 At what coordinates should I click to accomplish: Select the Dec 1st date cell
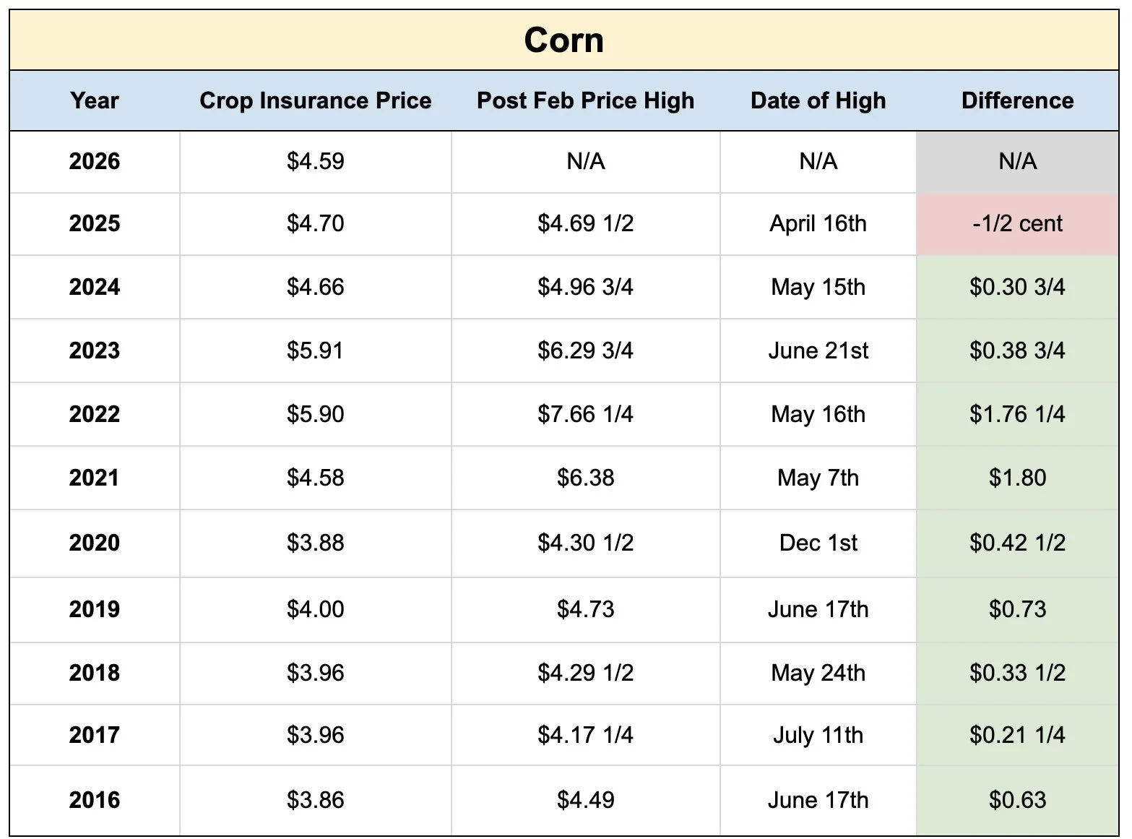click(x=818, y=543)
